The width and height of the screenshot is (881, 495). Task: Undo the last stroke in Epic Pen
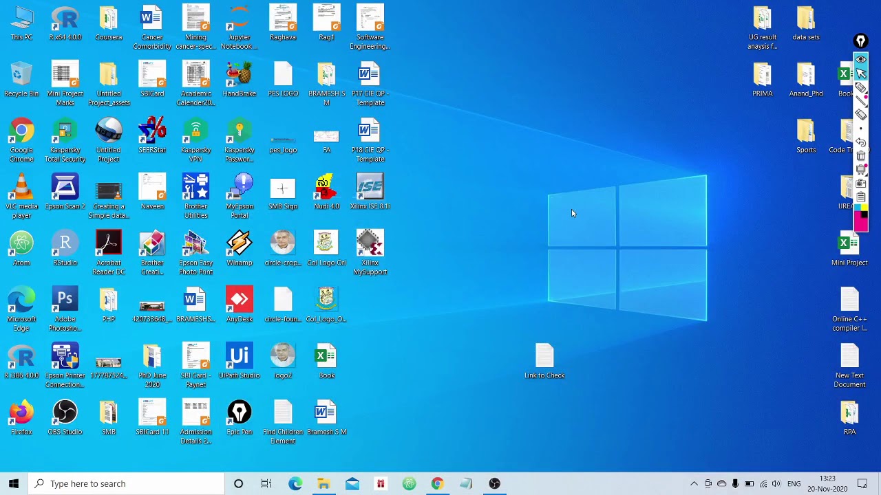click(860, 142)
